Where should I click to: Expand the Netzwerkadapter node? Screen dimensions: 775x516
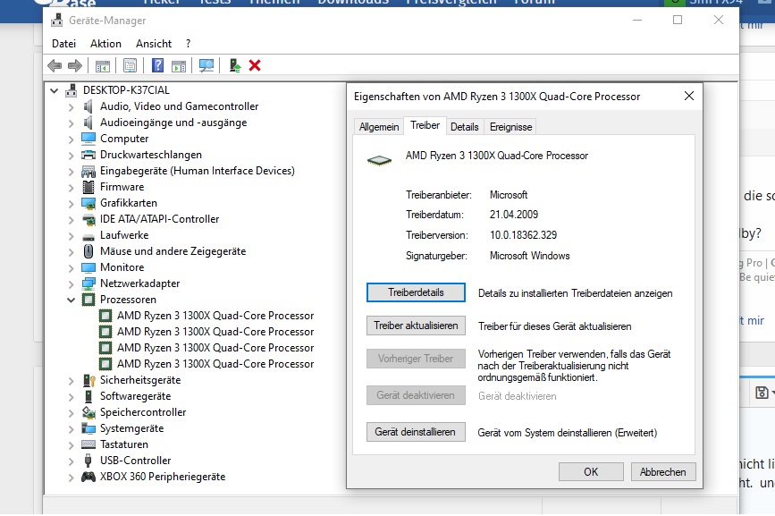click(x=72, y=283)
